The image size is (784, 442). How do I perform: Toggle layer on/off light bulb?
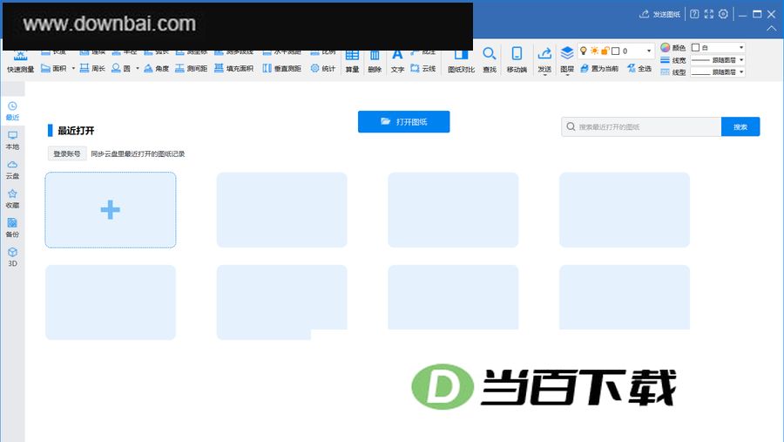[583, 51]
